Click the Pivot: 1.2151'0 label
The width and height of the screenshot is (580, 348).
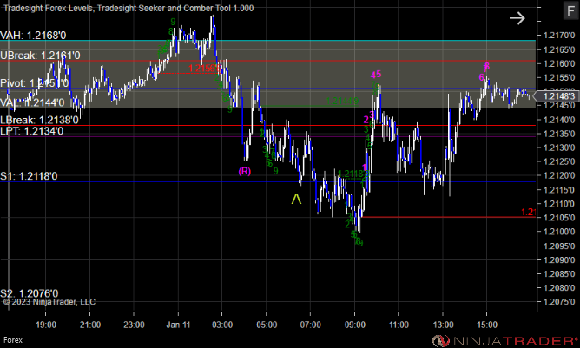point(34,82)
